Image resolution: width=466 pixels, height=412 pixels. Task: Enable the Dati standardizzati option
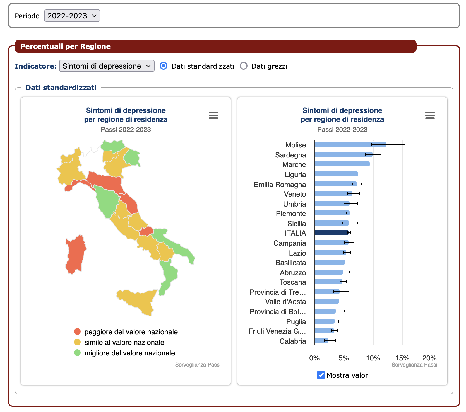tap(164, 66)
